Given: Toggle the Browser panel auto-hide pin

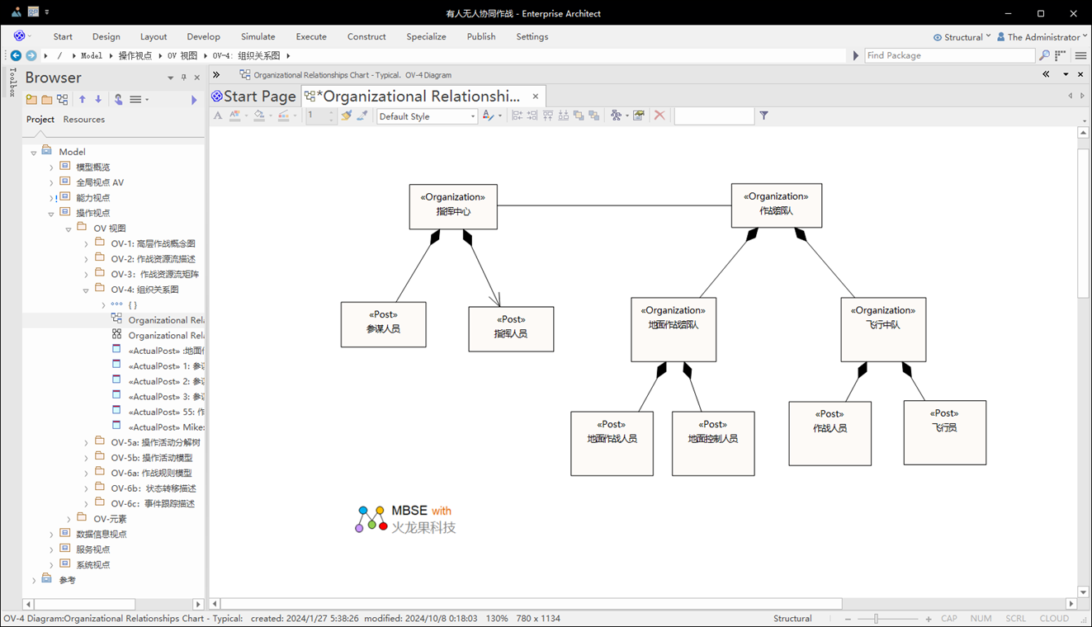Looking at the screenshot, I should (184, 78).
